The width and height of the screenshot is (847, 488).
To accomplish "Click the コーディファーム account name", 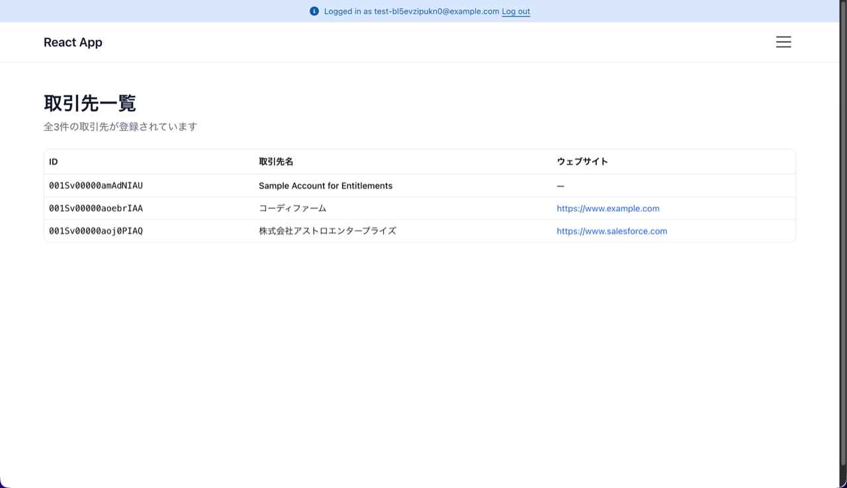I will [x=292, y=208].
